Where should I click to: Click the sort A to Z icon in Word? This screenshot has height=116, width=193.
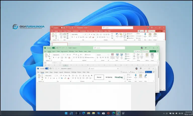point(89,75)
